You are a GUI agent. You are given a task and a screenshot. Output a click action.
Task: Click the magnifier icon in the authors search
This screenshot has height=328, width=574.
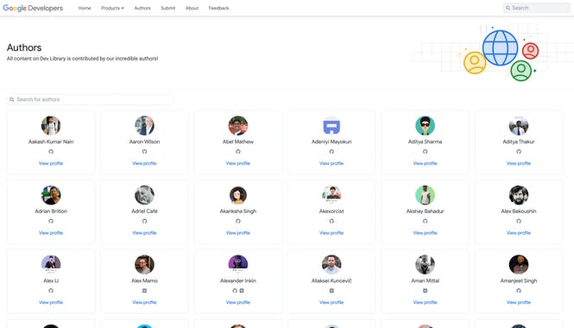point(12,99)
